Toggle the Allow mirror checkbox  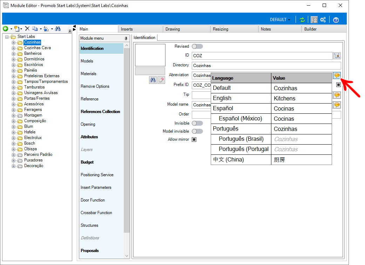tap(194, 139)
